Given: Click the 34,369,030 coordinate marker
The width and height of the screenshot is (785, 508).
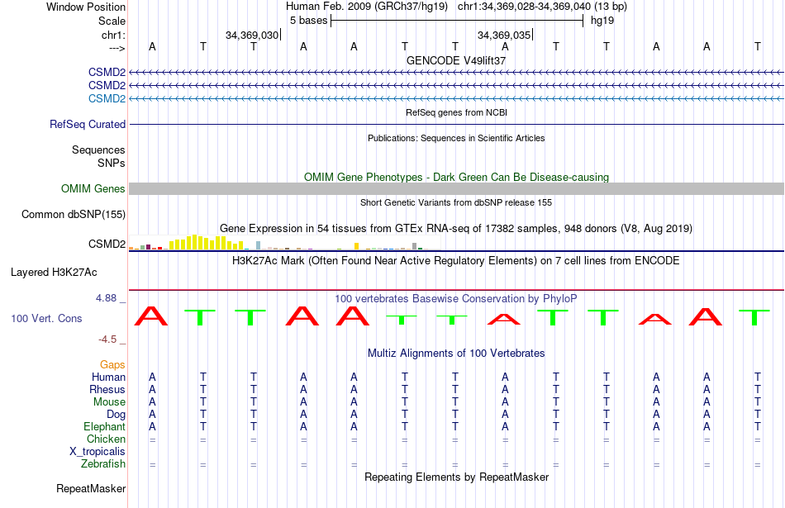Looking at the screenshot, I should tap(252, 35).
